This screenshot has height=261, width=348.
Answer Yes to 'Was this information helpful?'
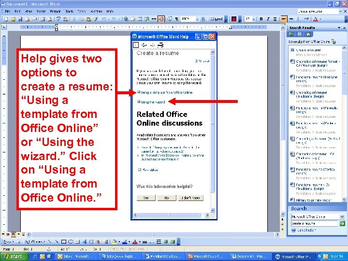click(x=146, y=198)
